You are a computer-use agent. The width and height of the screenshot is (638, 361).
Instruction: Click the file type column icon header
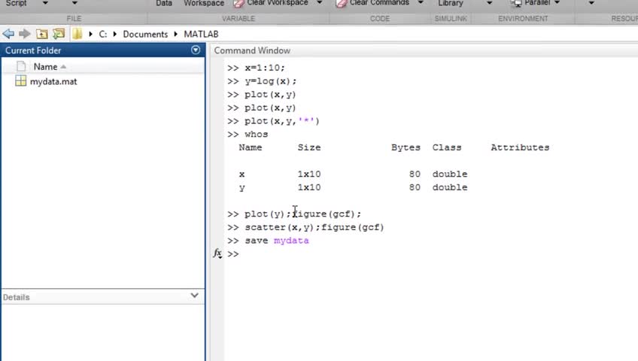[21, 66]
